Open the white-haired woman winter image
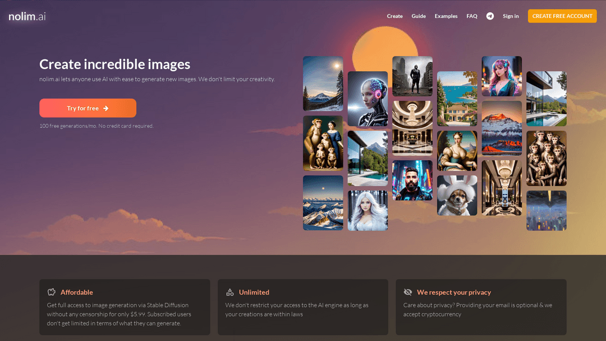Image resolution: width=606 pixels, height=341 pixels. pos(368,210)
